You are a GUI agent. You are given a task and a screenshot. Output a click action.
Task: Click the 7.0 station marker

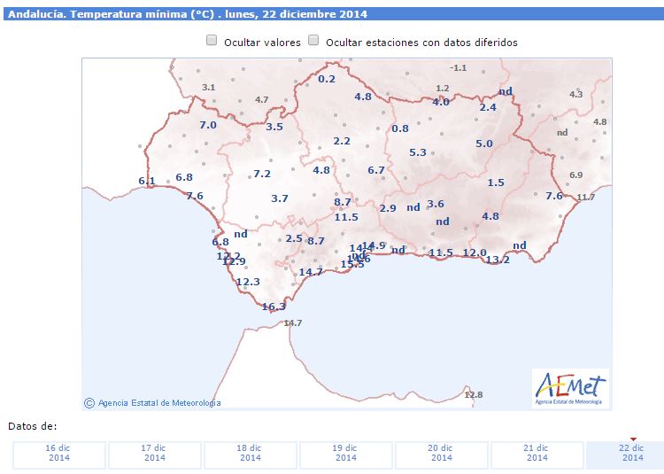pyautogui.click(x=208, y=125)
